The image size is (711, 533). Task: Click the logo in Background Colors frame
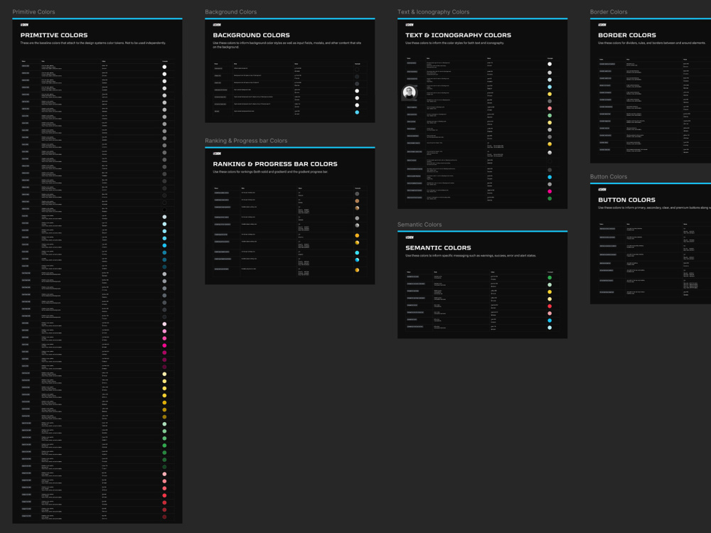coord(217,25)
